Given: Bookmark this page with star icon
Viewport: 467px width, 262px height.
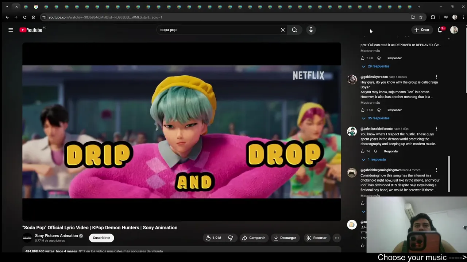Looking at the screenshot, I should [421, 17].
